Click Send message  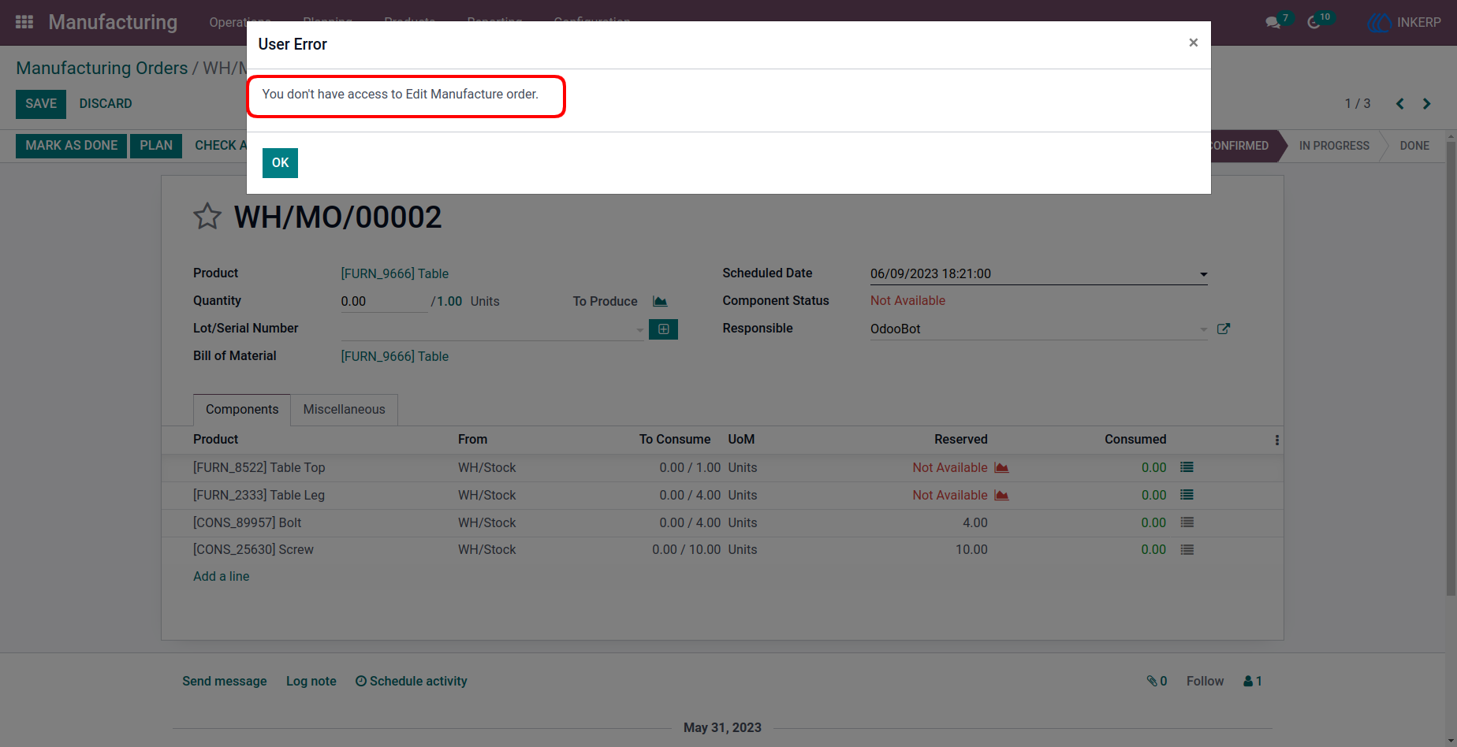225,681
